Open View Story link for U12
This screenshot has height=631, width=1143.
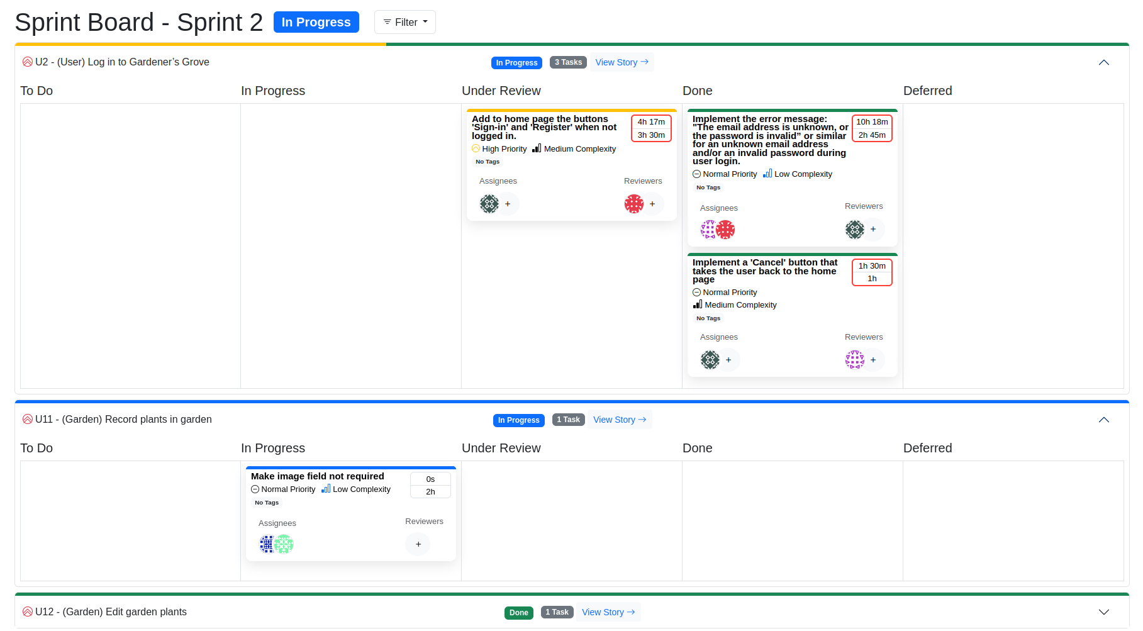tap(608, 612)
